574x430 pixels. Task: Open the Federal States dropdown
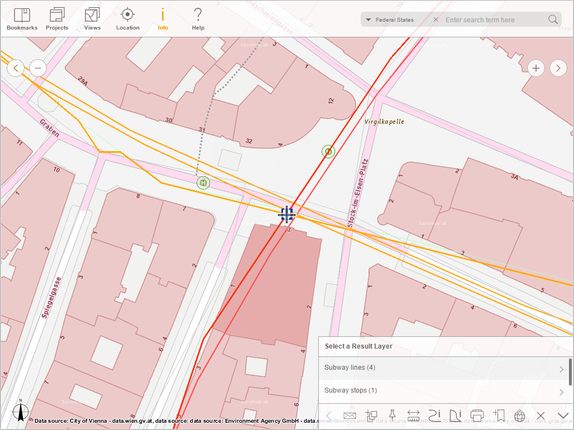pos(391,20)
